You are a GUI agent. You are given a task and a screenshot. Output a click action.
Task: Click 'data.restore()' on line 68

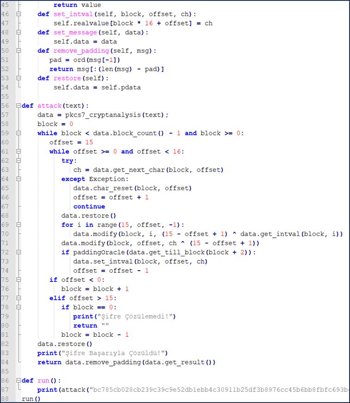[x=89, y=216]
